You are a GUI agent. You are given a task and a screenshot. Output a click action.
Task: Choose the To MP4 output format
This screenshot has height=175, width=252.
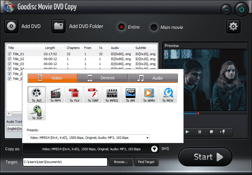[55, 94]
